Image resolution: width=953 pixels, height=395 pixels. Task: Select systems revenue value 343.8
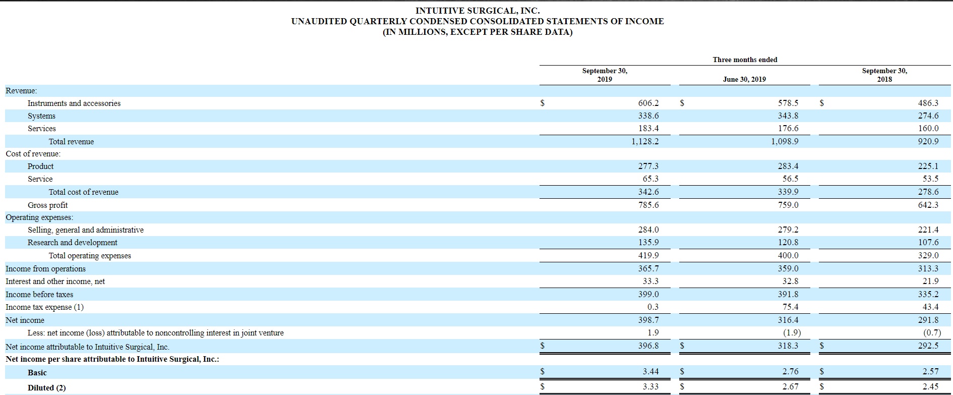(788, 116)
